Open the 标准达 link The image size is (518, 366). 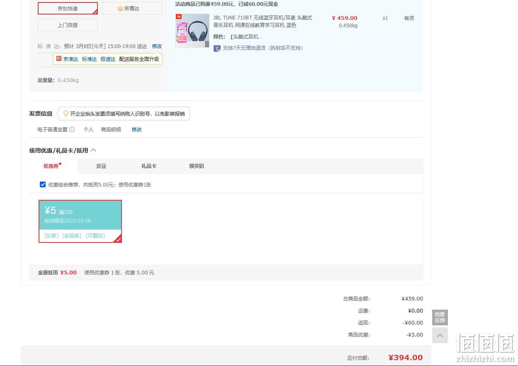click(x=89, y=59)
